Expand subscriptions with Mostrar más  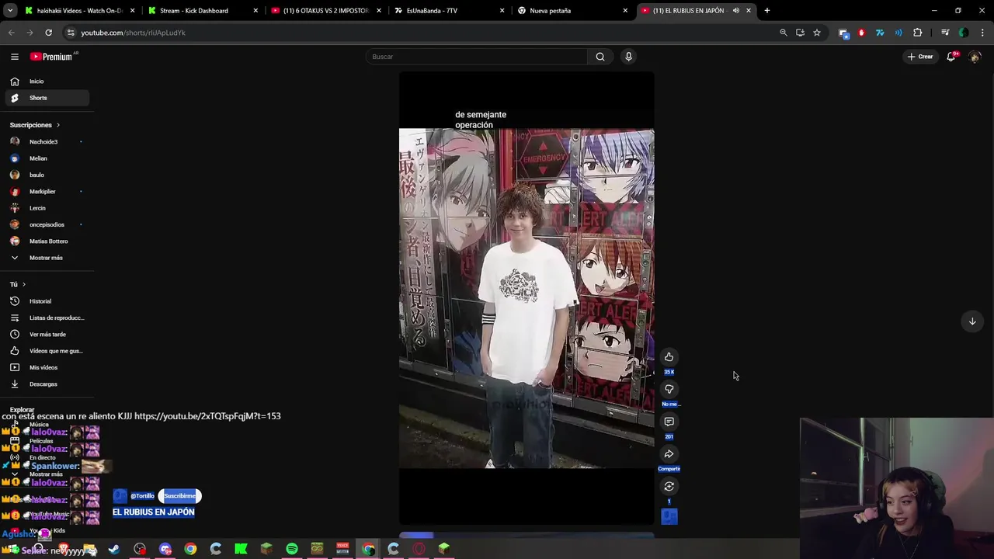(46, 258)
